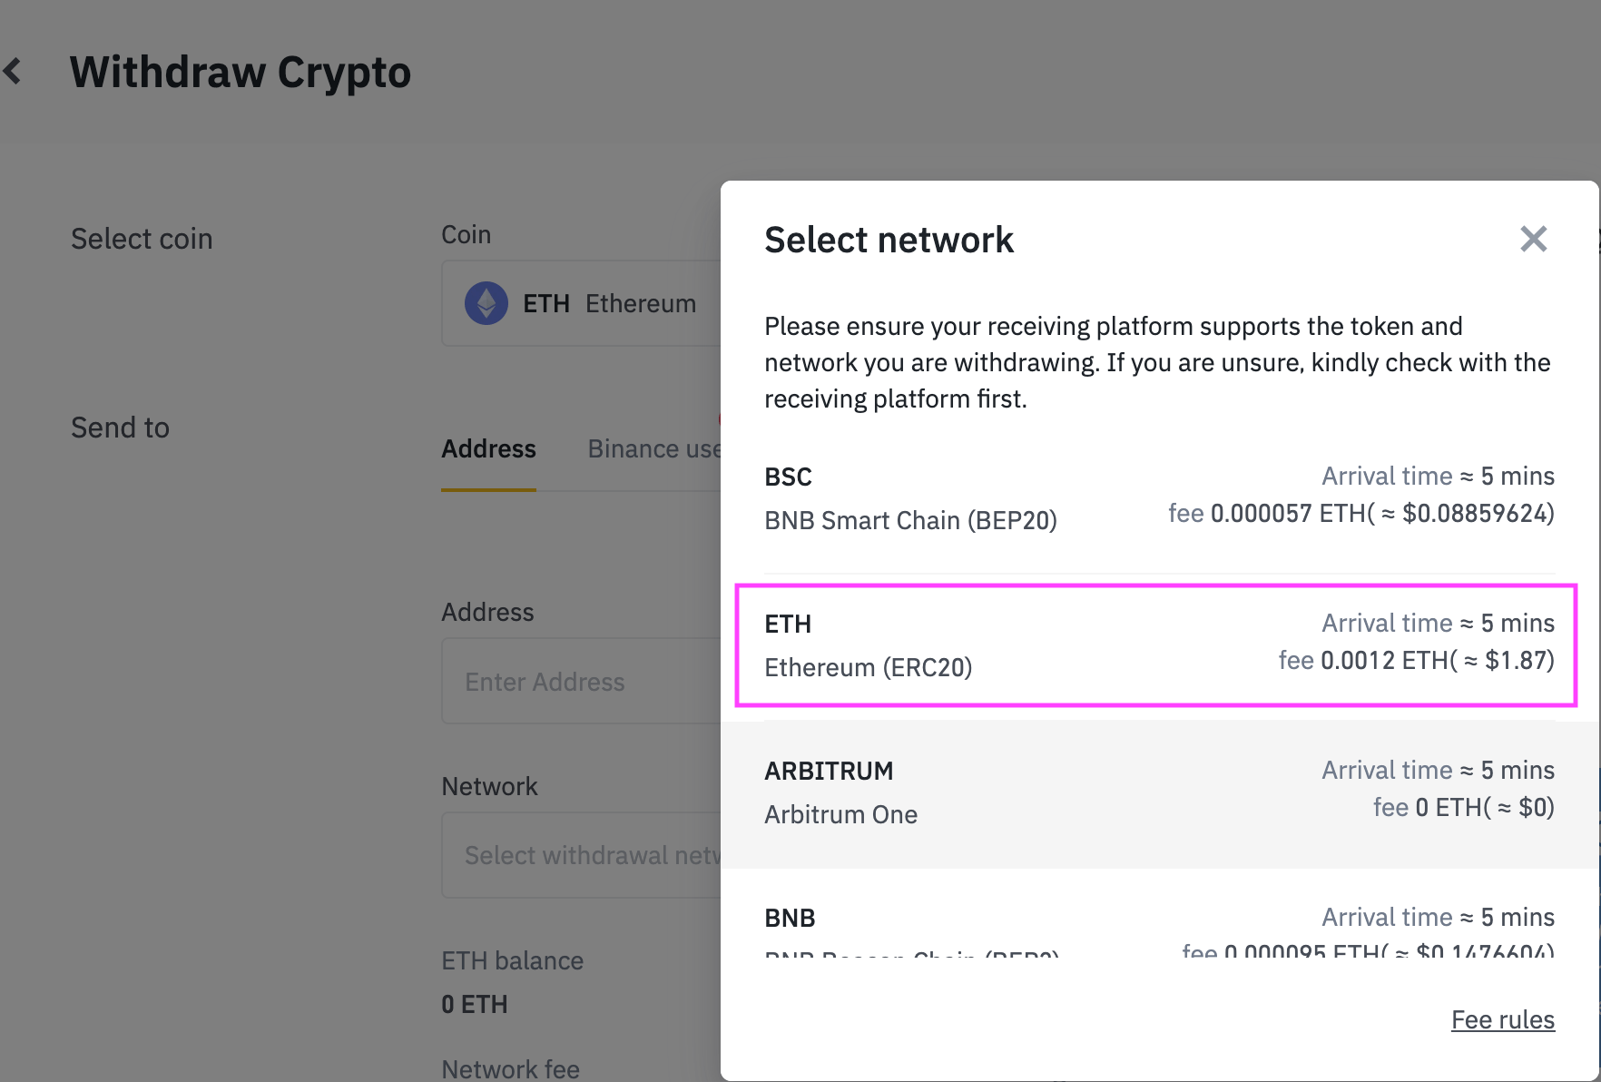Image resolution: width=1601 pixels, height=1082 pixels.
Task: Click the Select coin section label
Action: click(x=142, y=239)
